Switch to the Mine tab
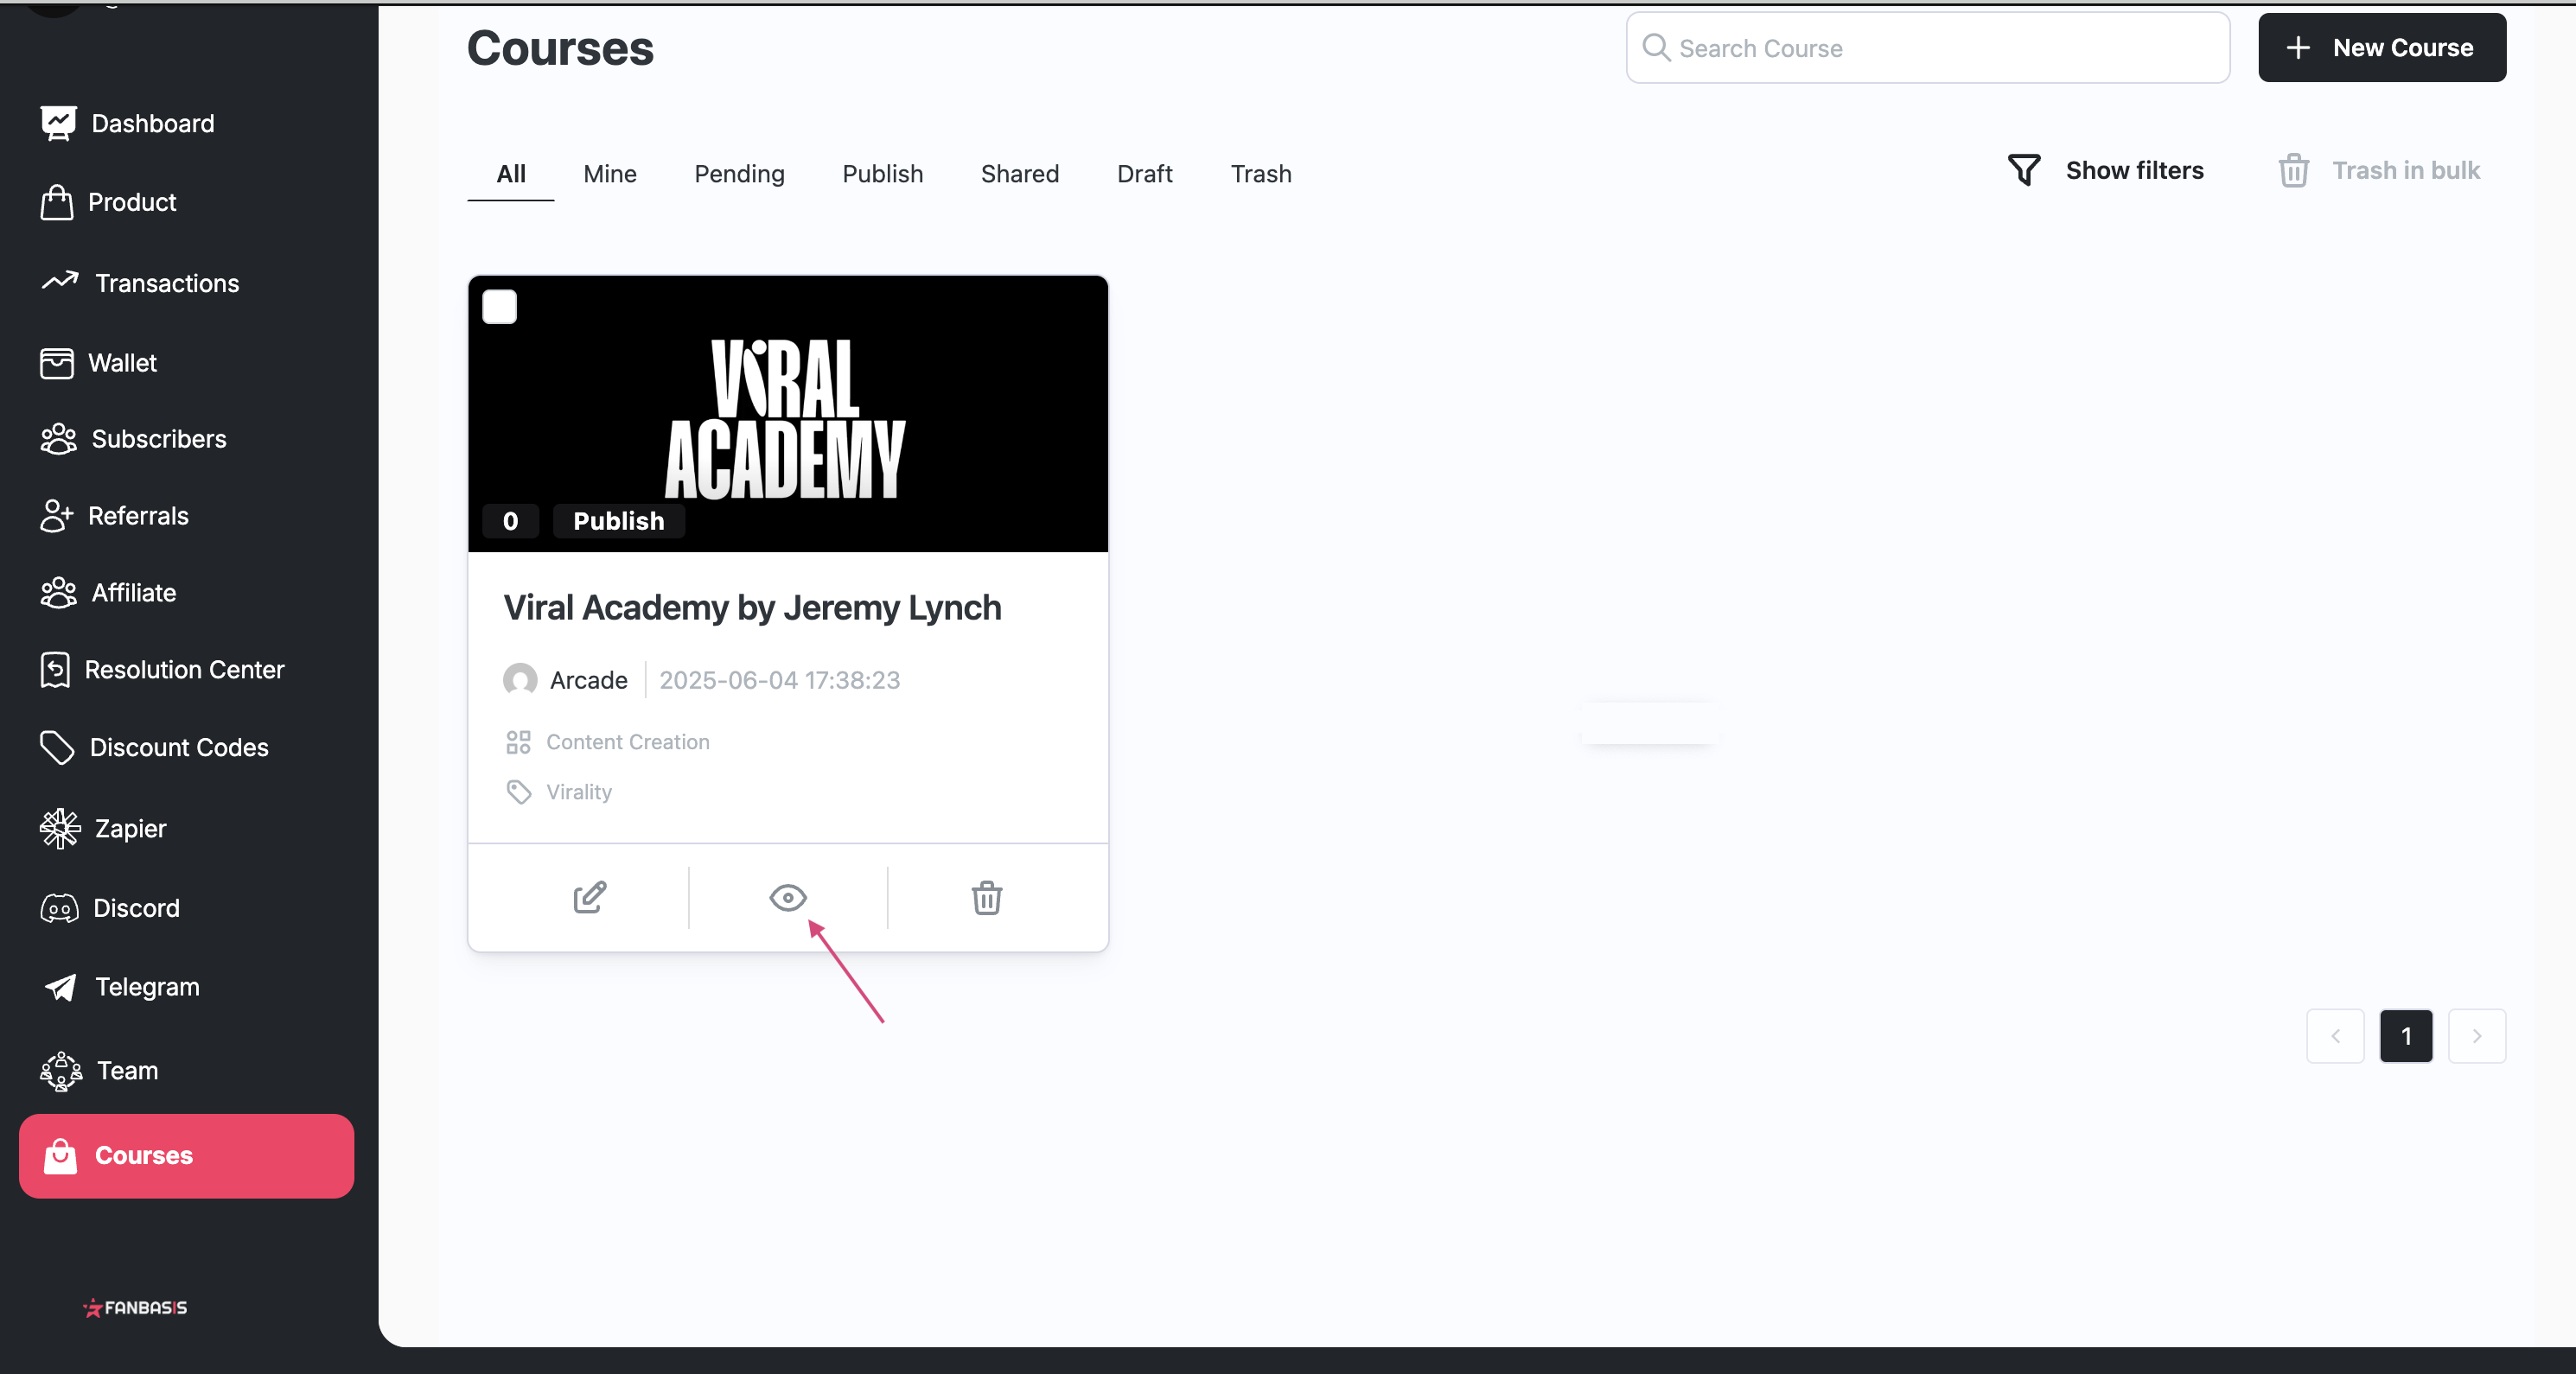The width and height of the screenshot is (2576, 1374). point(610,174)
